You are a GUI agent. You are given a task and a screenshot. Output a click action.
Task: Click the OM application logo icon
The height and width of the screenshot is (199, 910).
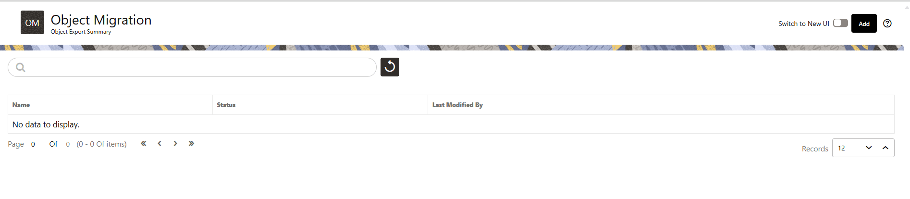[32, 23]
